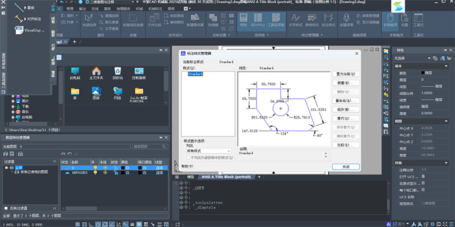Toggle layer 0 on/off lightbulb
Screen dimensions: 455x227
point(96,167)
